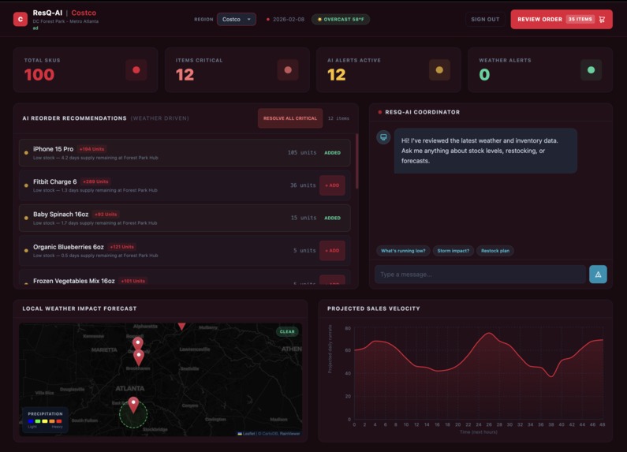Open the Region dropdown showing Costco
The image size is (627, 452).
click(x=237, y=19)
